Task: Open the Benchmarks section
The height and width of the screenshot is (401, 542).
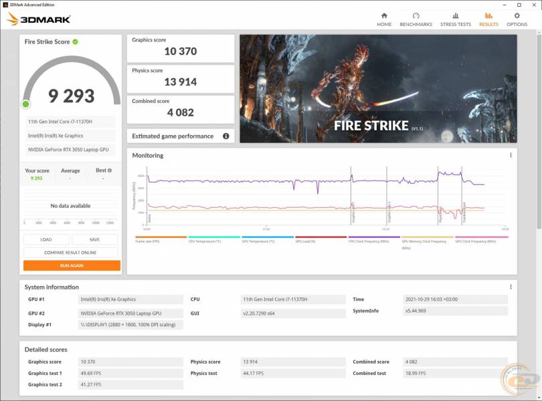Action: [x=416, y=19]
